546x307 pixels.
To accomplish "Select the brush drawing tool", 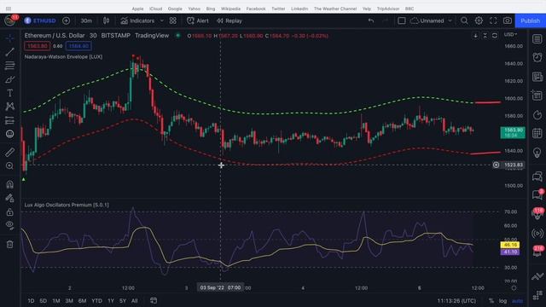I will (9, 79).
